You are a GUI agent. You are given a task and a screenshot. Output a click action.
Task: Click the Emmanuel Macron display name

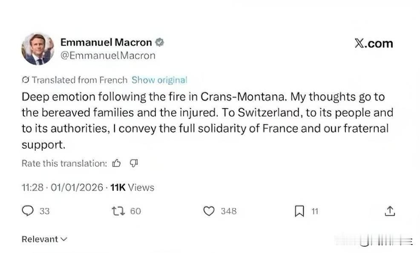106,43
